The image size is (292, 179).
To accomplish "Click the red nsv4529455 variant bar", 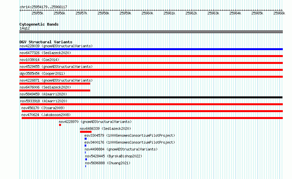I will [151, 70].
